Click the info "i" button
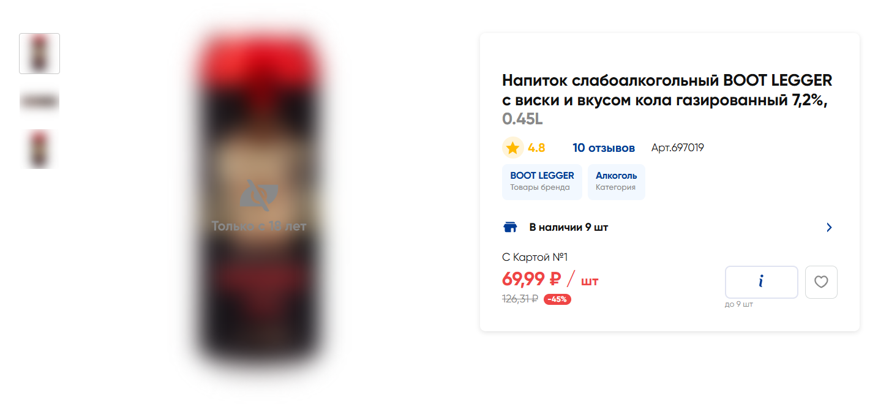The height and width of the screenshot is (412, 878). coord(762,282)
